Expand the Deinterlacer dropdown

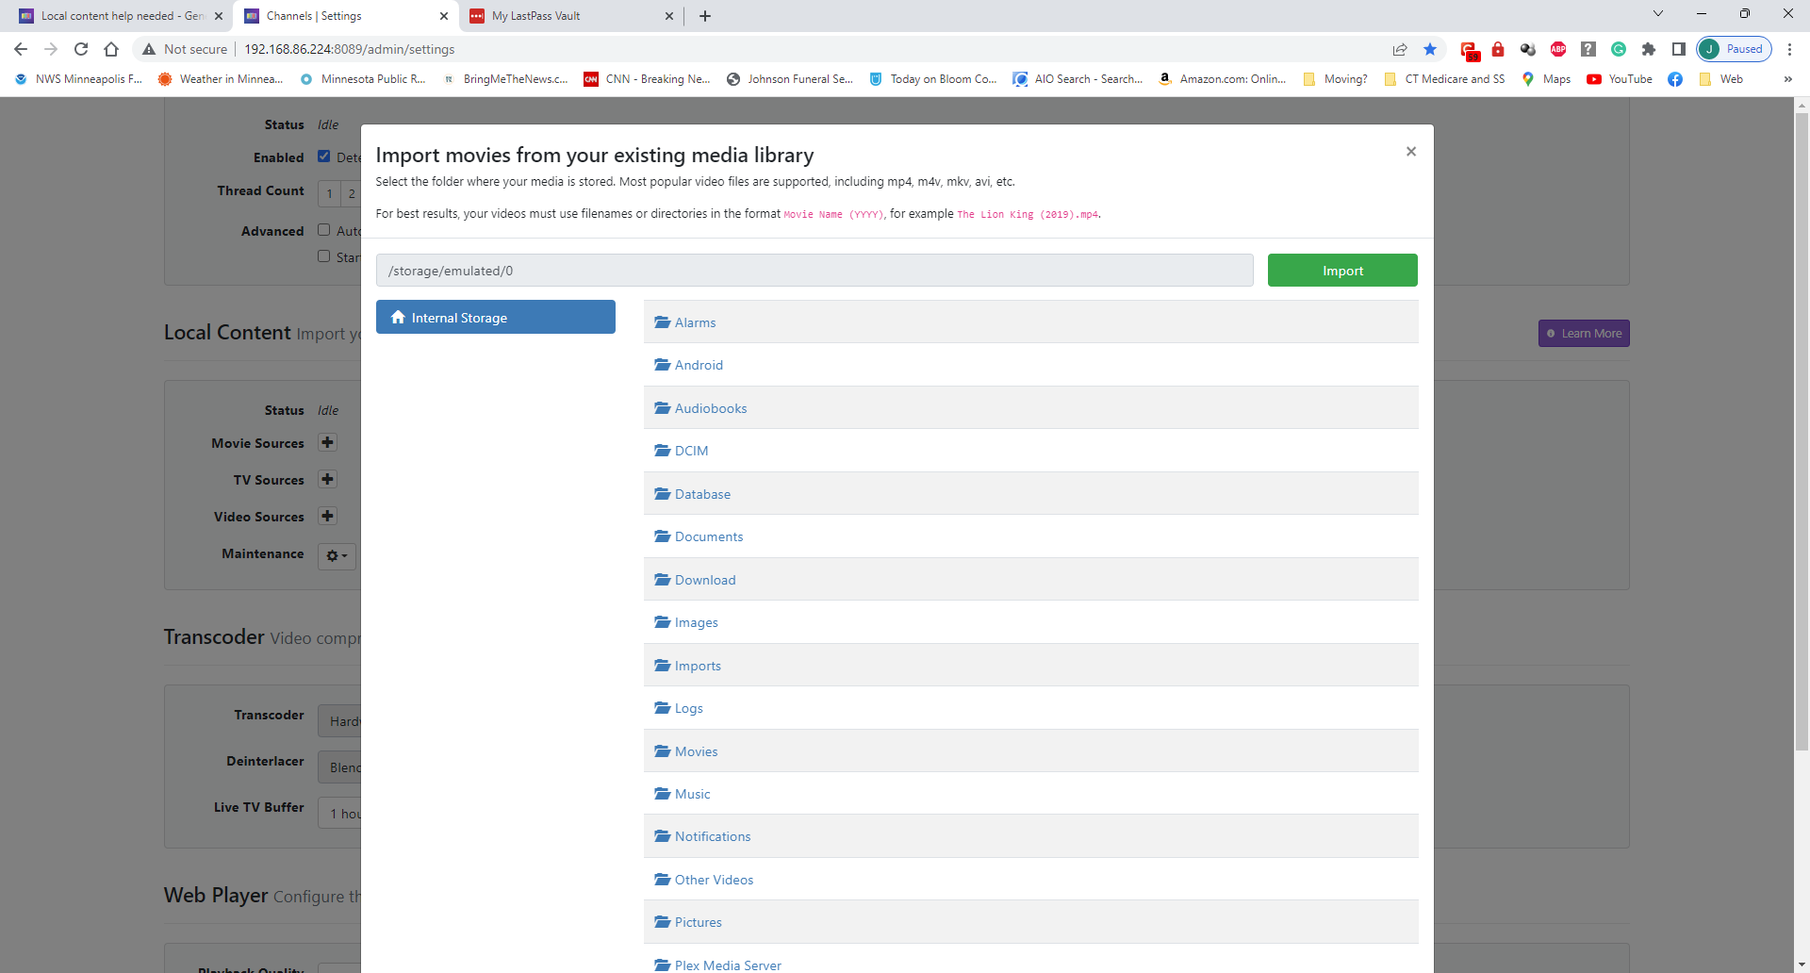[x=340, y=767]
